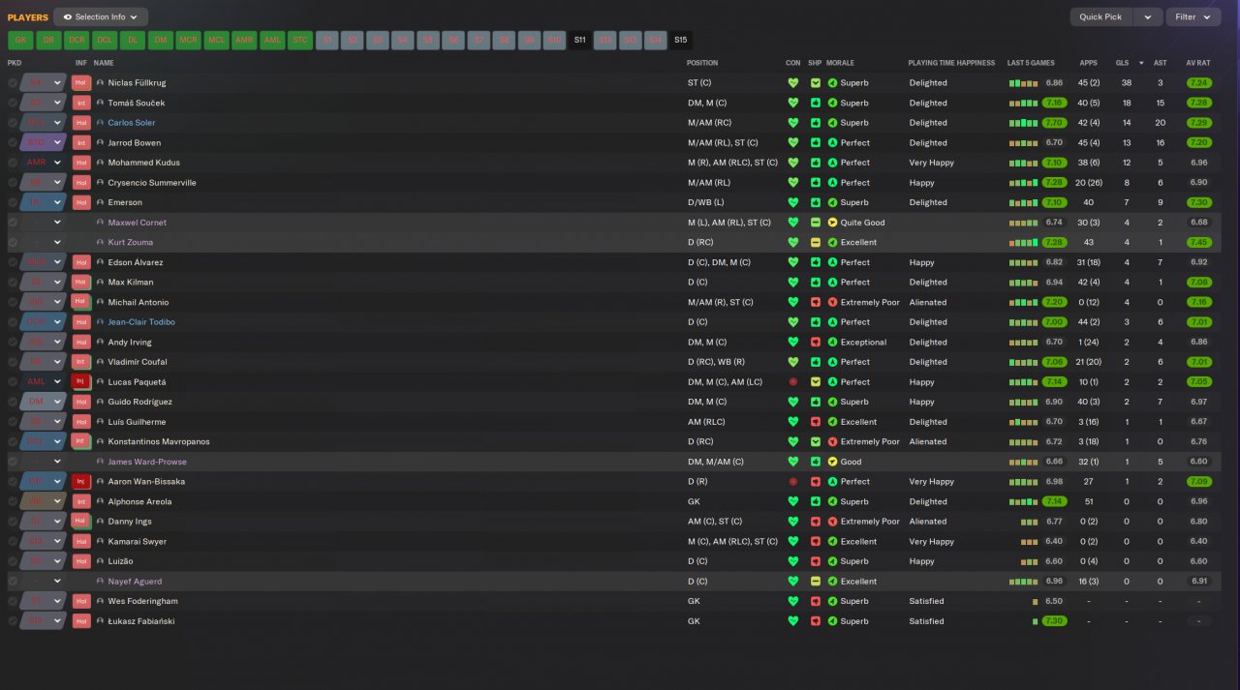The width and height of the screenshot is (1240, 690).
Task: Toggle the picked checkmark for Maxwel Cornet
Action: click(x=13, y=223)
